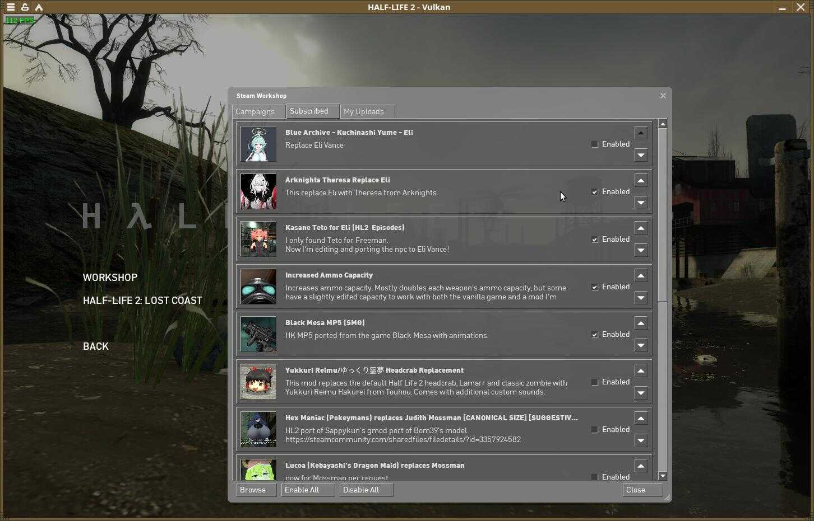Click the mod list vertical scrollbar thumb
Screen dimensions: 814x521
pyautogui.click(x=663, y=215)
